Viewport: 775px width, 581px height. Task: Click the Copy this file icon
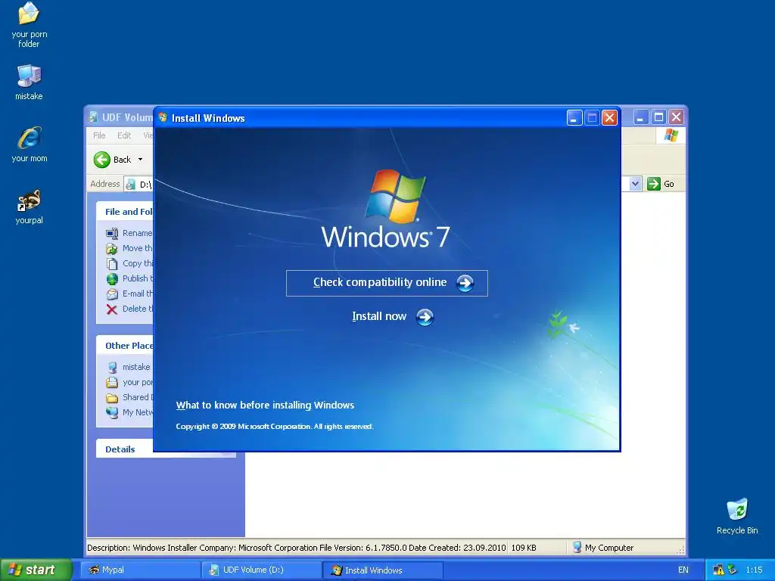[x=112, y=264]
